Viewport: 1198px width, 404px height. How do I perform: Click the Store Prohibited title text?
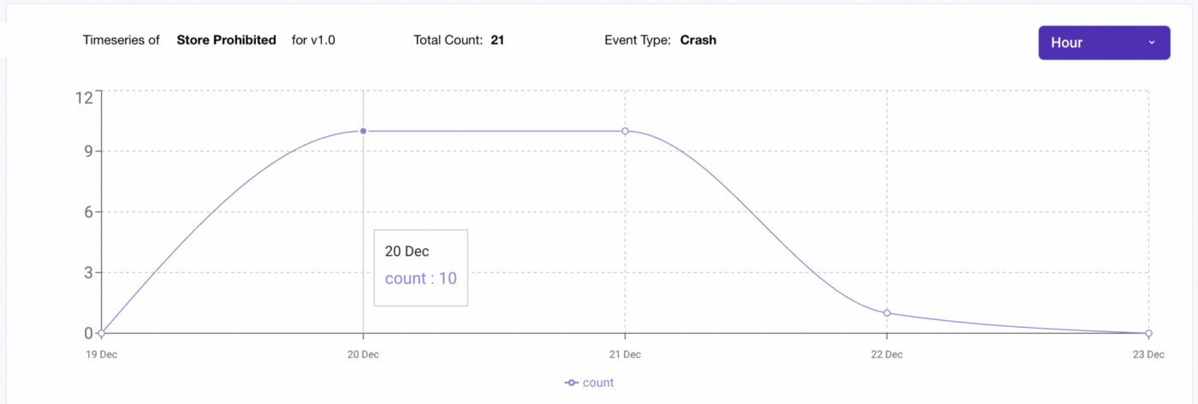click(226, 39)
